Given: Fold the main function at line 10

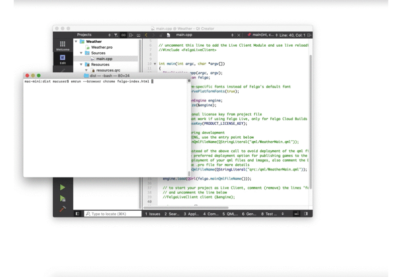Looking at the screenshot, I should 155,64.
